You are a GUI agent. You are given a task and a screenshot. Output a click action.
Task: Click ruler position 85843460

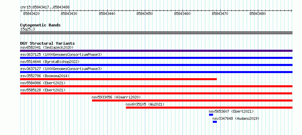[x=183, y=14]
